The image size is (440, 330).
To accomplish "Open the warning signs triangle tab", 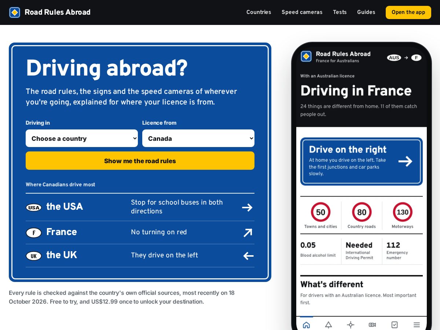I will point(329,324).
